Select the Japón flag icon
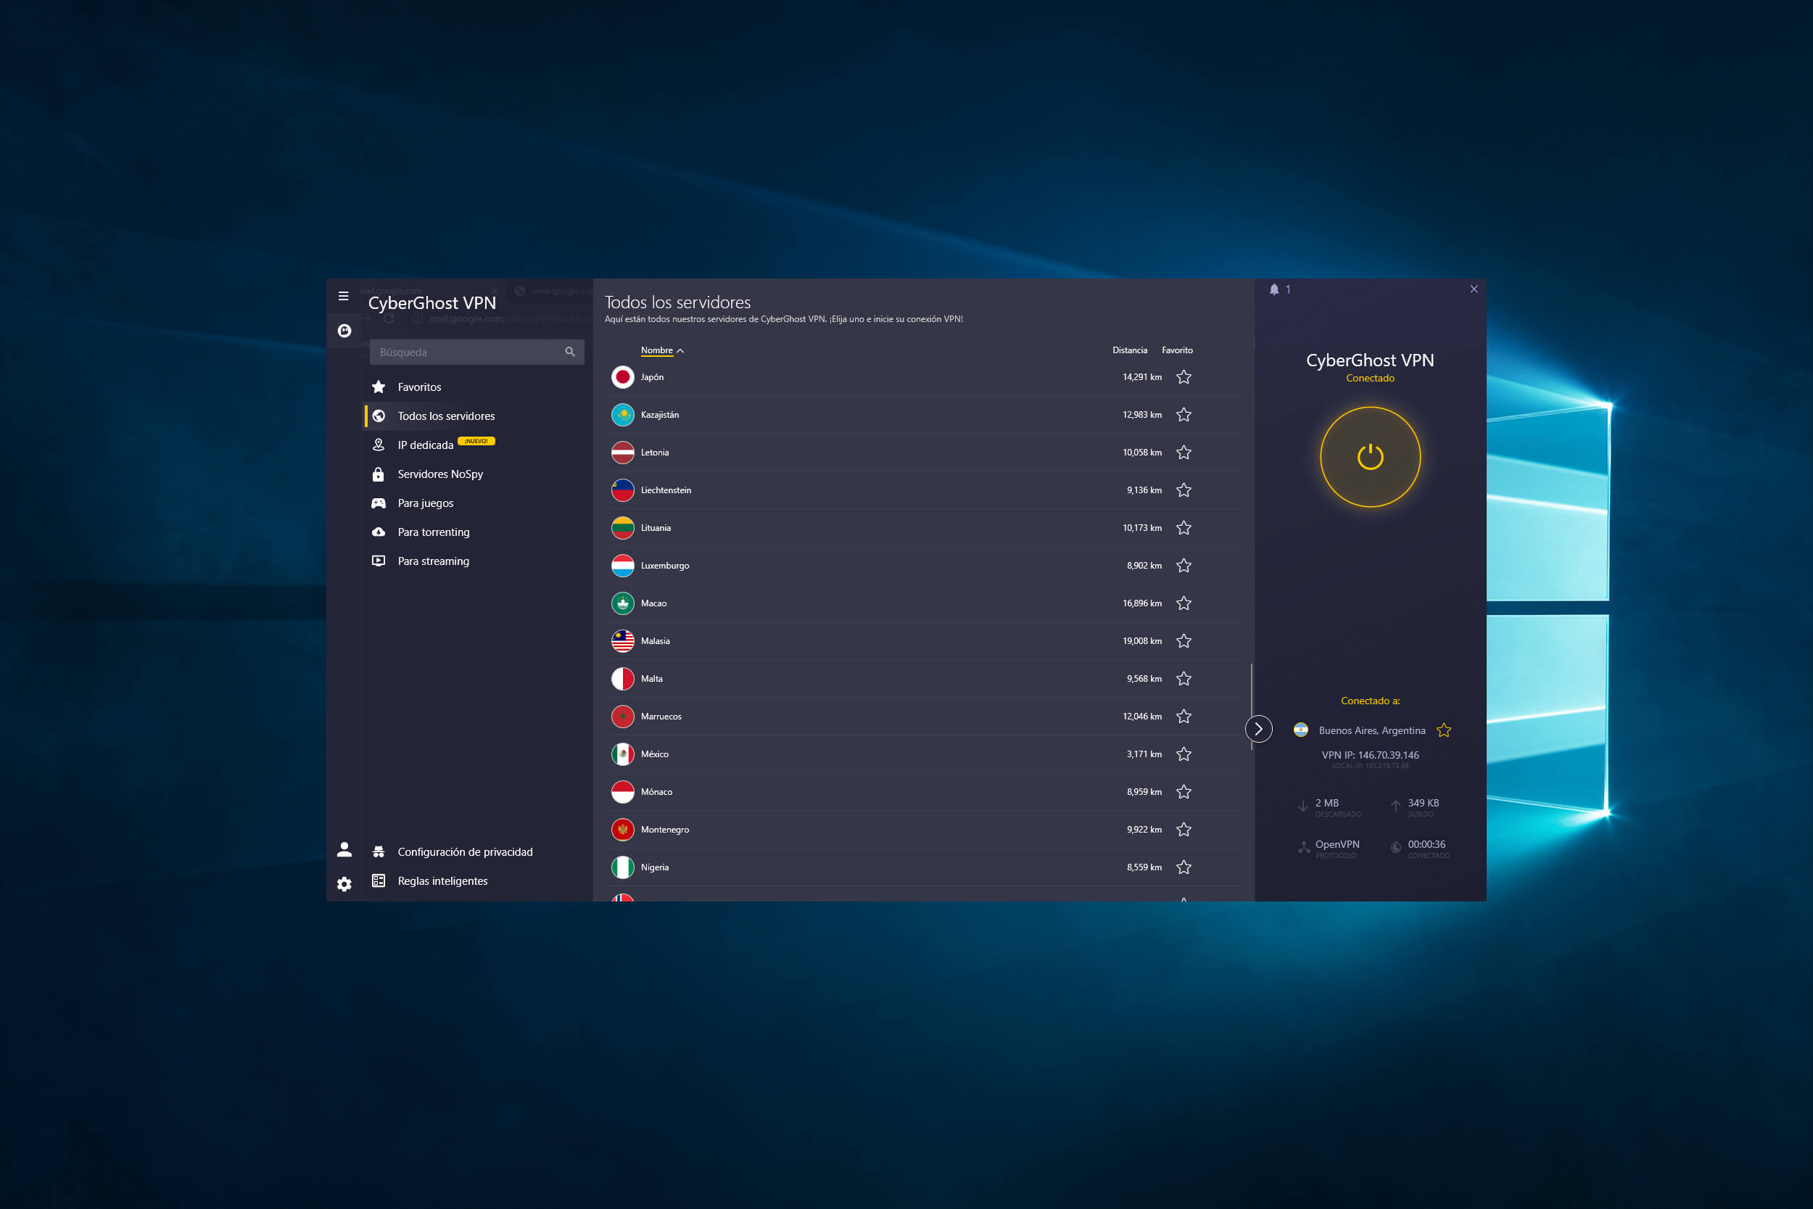The image size is (1813, 1209). [x=623, y=377]
